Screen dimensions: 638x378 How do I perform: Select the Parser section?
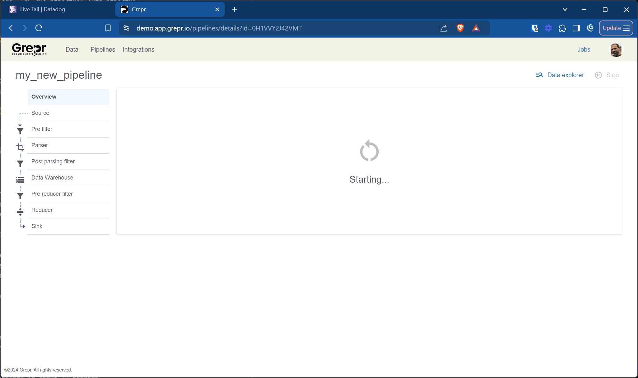coord(68,145)
